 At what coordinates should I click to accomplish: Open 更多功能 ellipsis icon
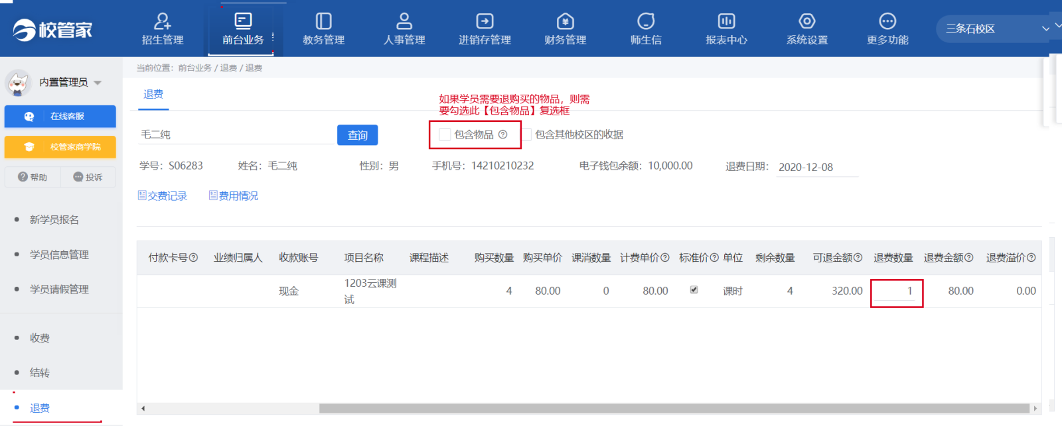click(887, 21)
